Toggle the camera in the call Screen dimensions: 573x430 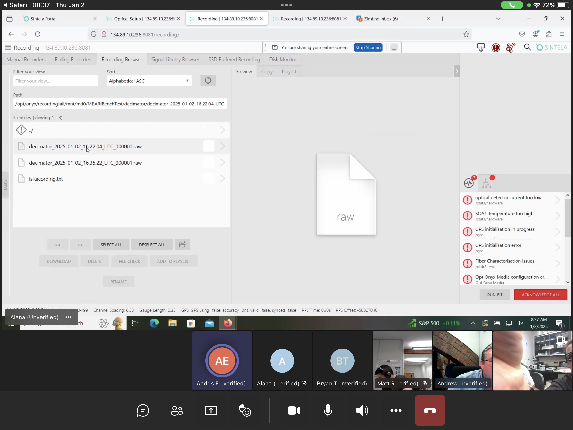[x=294, y=410]
